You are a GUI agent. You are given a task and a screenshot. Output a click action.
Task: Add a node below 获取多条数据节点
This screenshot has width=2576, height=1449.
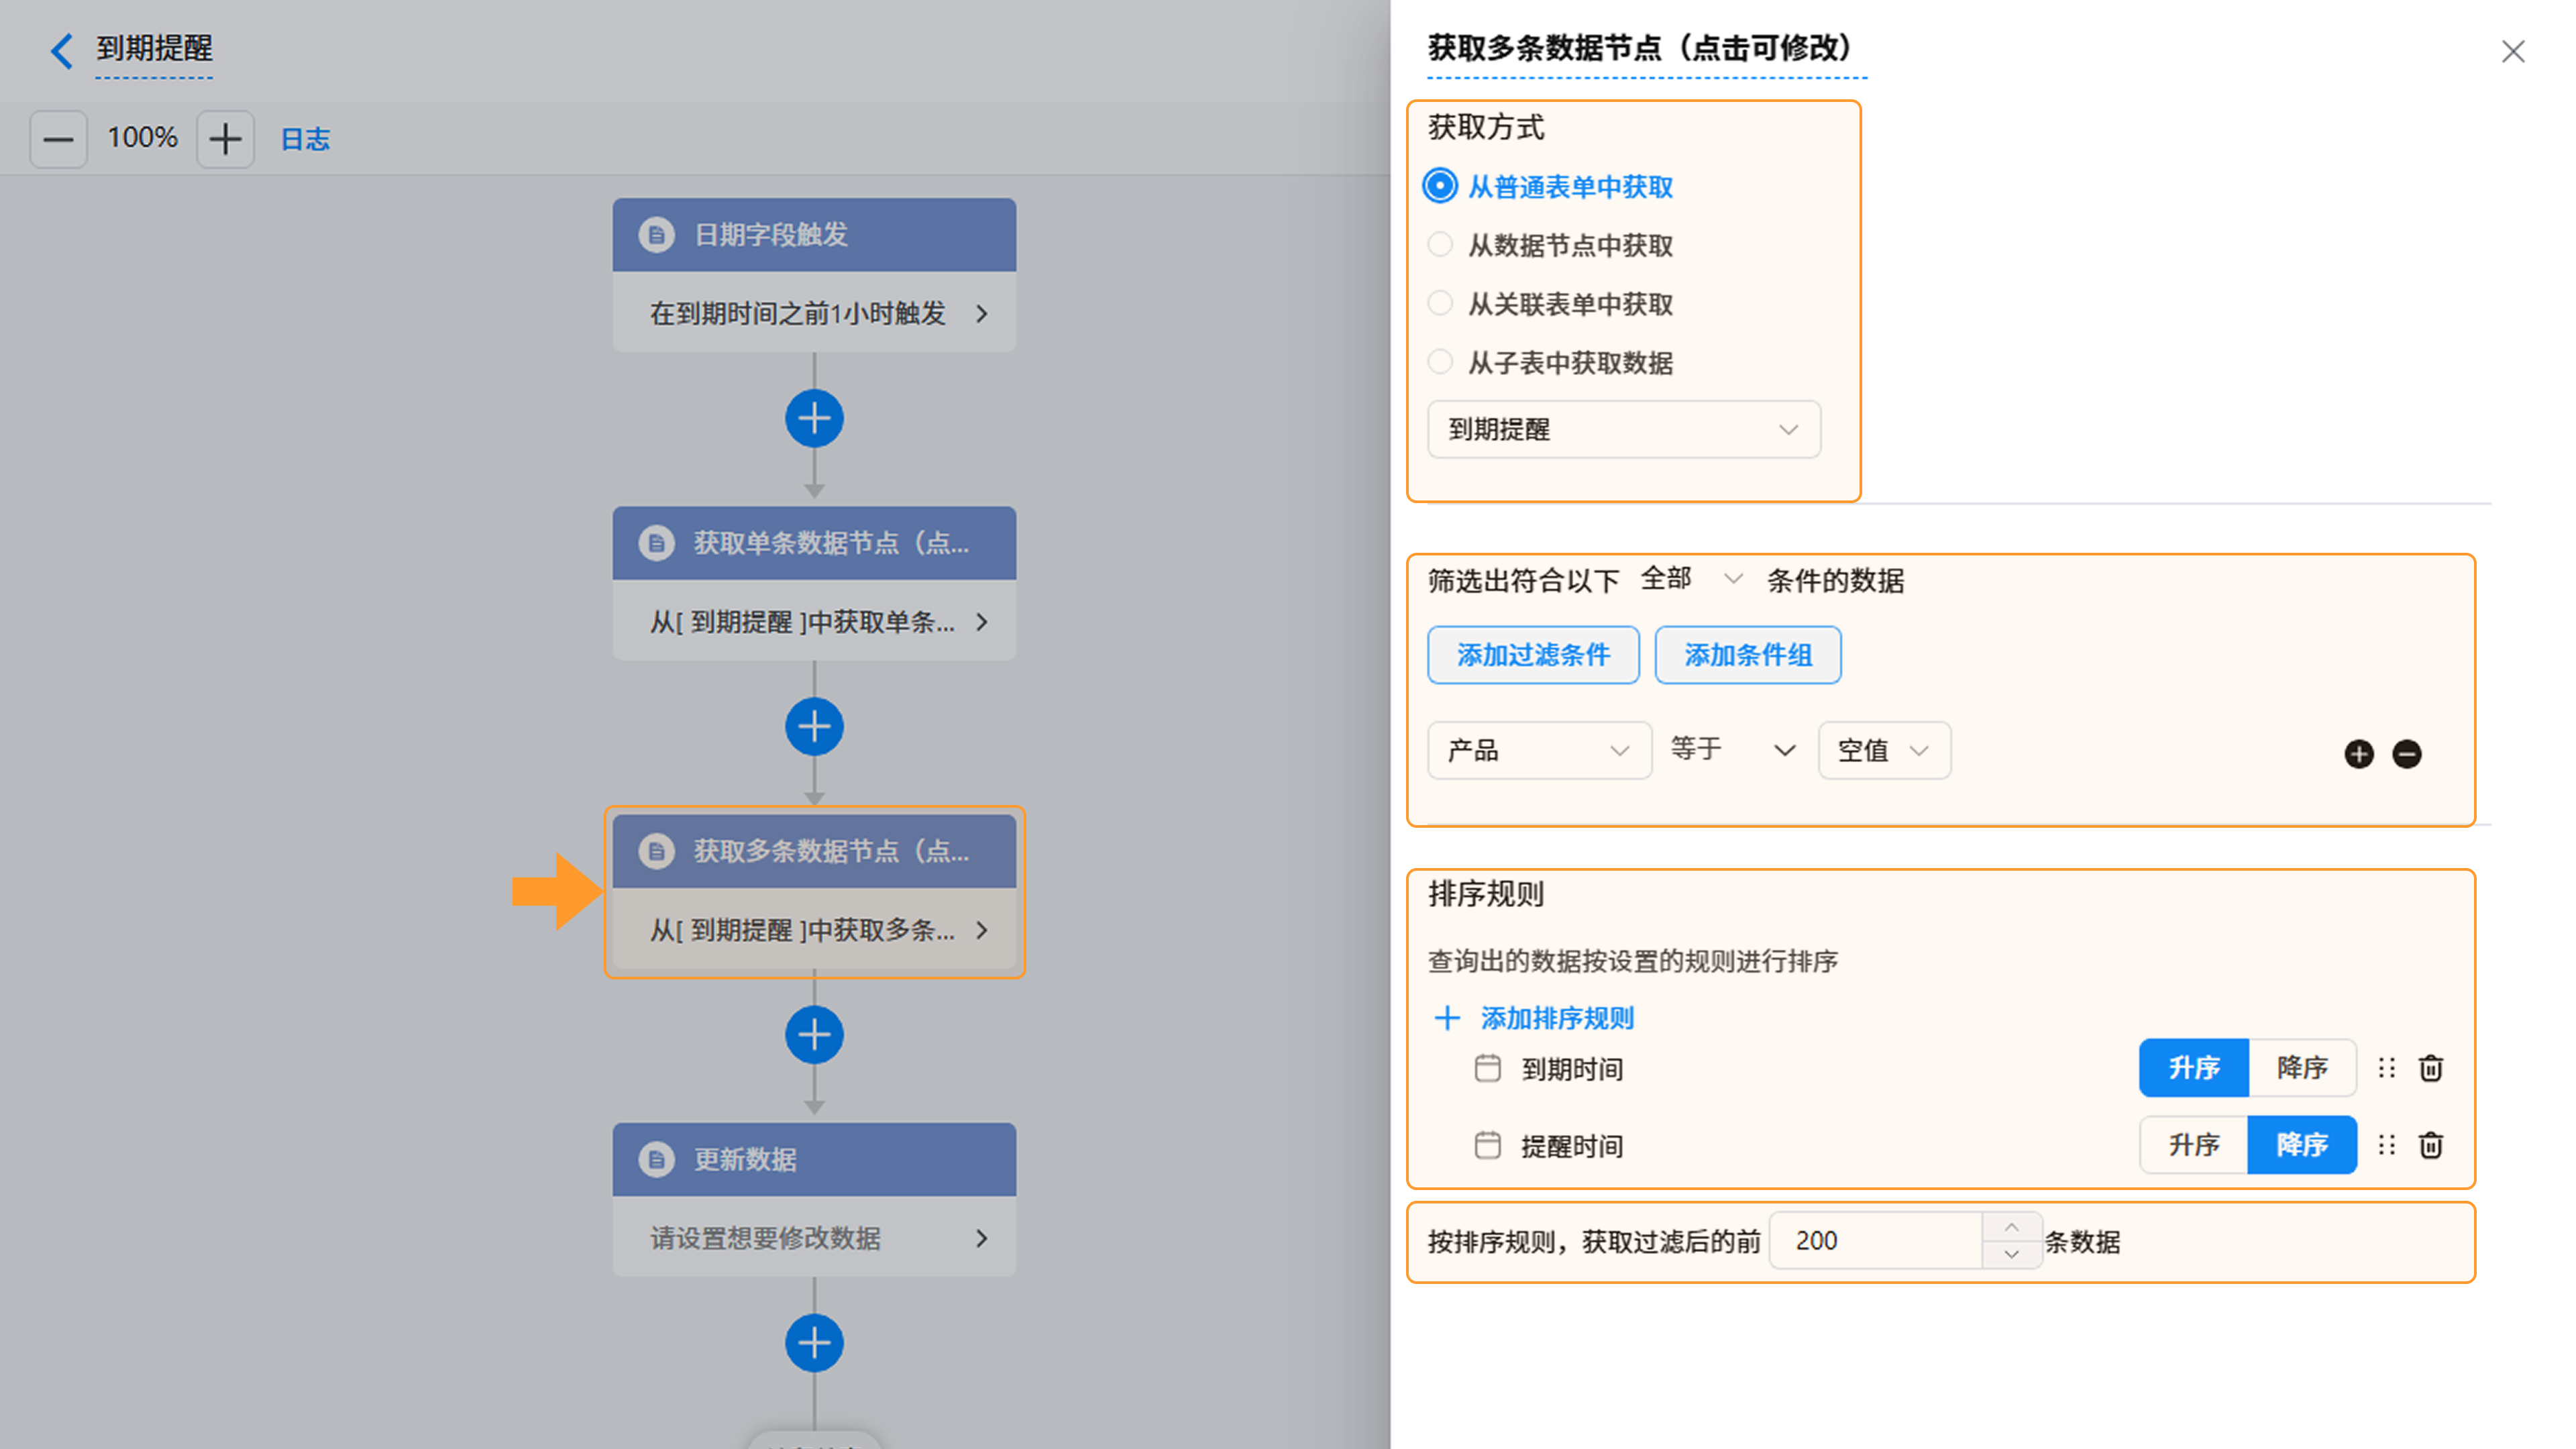(x=814, y=1035)
